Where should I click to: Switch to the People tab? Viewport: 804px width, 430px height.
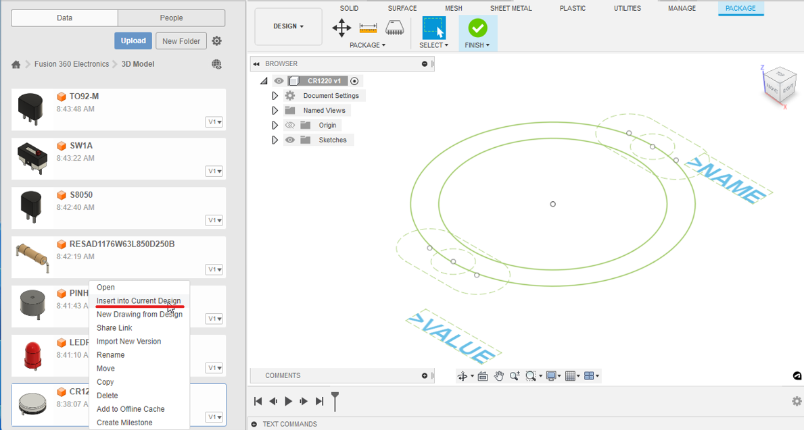[171, 18]
